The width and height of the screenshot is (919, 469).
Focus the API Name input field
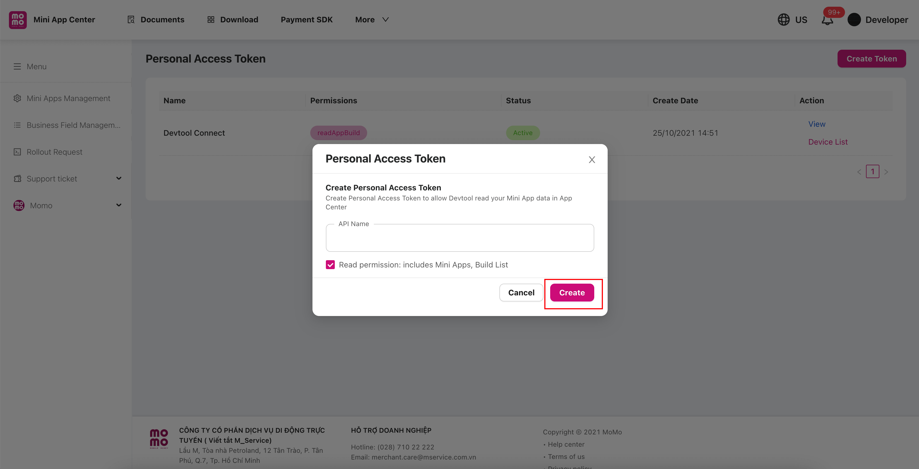459,238
